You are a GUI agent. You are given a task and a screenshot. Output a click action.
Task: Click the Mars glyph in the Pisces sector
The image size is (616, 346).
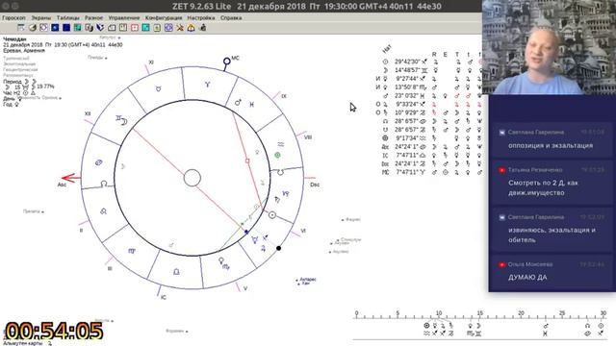pyautogui.click(x=238, y=103)
